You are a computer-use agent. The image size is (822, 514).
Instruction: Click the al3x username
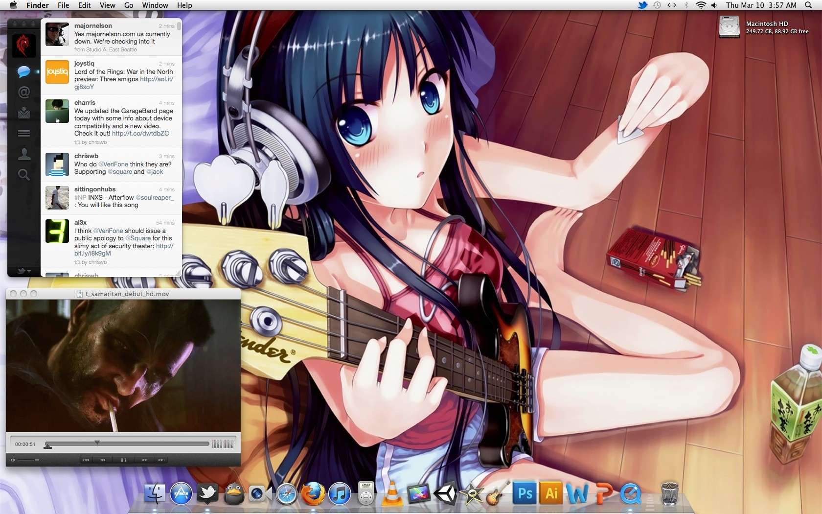coord(80,223)
